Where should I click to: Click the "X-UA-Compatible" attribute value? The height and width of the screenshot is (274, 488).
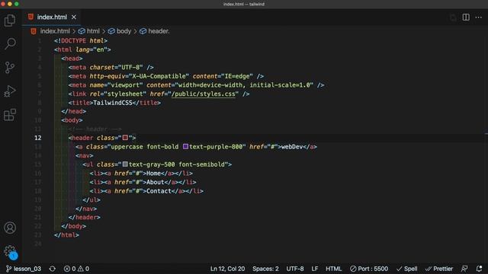pos(159,76)
